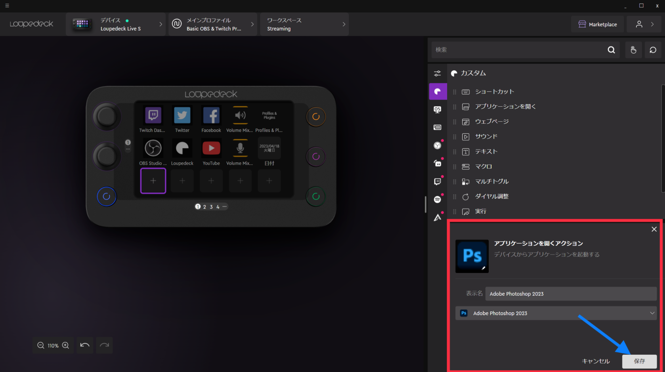Viewport: 665px width, 372px height.
Task: Open the hamburger menu at top left
Action: (x=7, y=6)
